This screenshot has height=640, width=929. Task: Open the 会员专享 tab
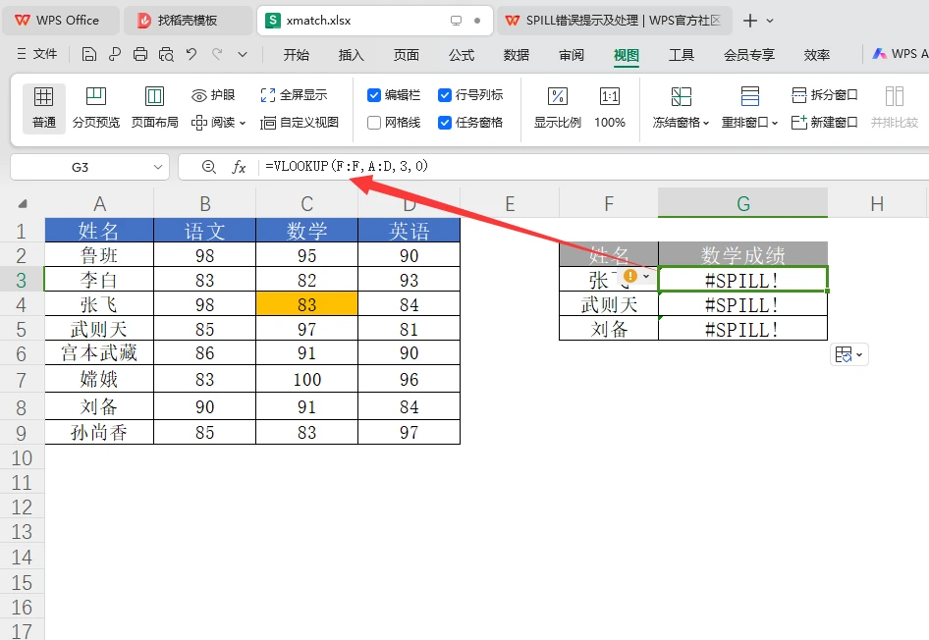749,55
